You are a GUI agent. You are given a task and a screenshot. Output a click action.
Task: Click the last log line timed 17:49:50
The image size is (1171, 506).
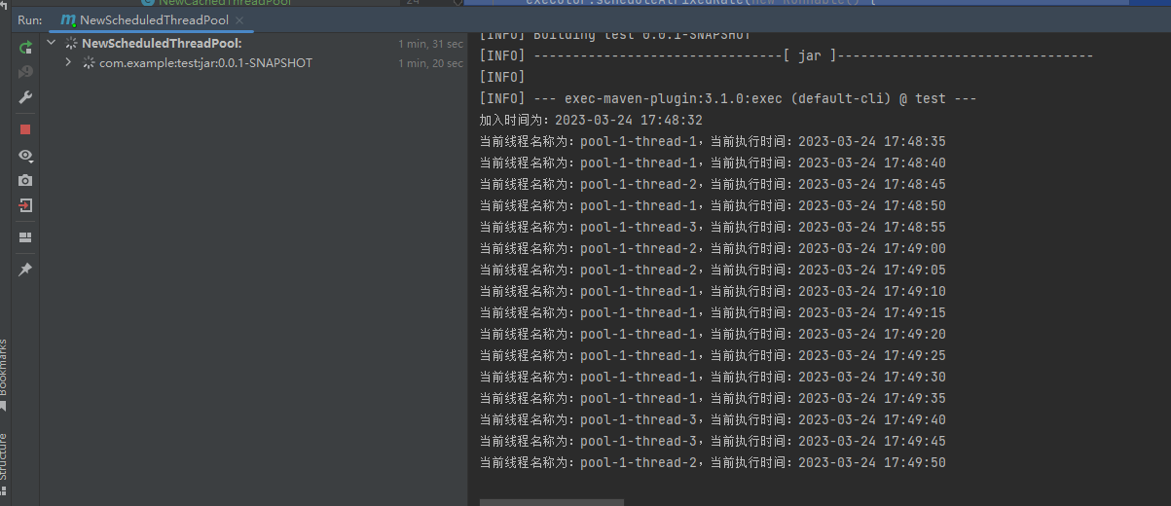(x=713, y=462)
